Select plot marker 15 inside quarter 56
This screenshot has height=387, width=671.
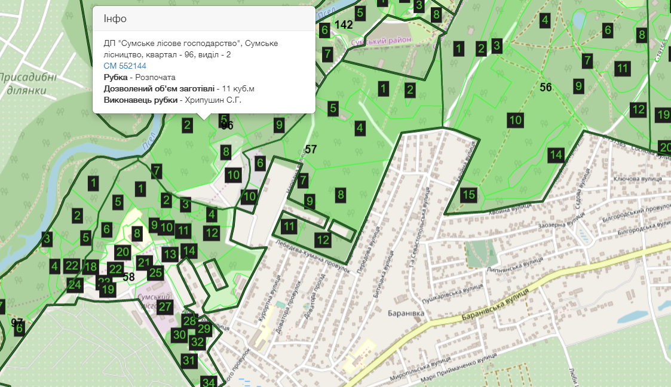coord(470,195)
